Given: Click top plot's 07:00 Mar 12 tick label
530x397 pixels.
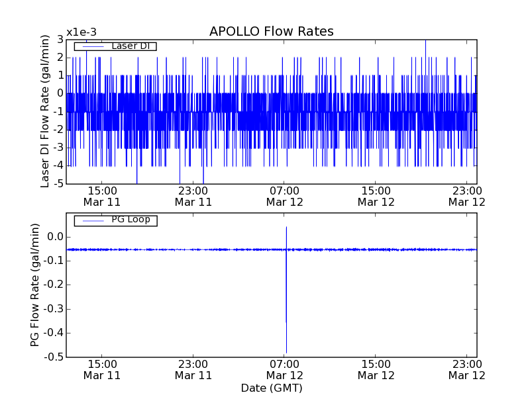Looking at the screenshot, I should pos(285,197).
